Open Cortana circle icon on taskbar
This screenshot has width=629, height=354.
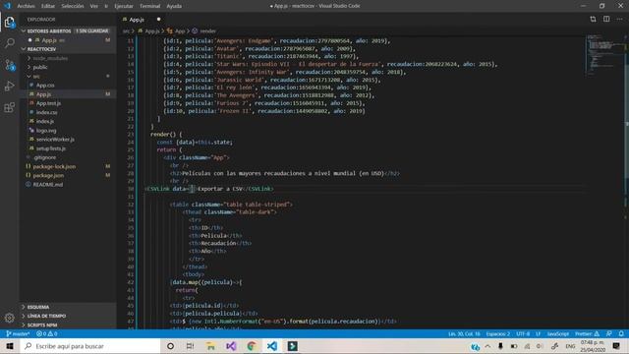(170, 346)
